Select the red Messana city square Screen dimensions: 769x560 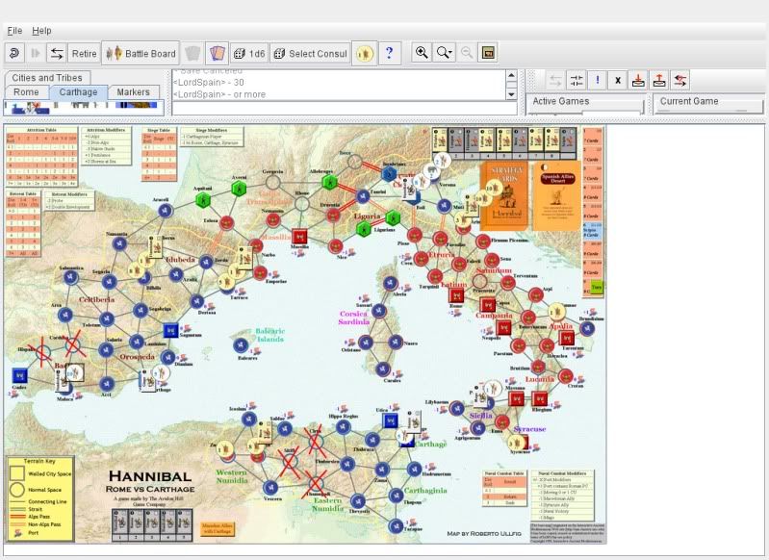click(x=516, y=398)
